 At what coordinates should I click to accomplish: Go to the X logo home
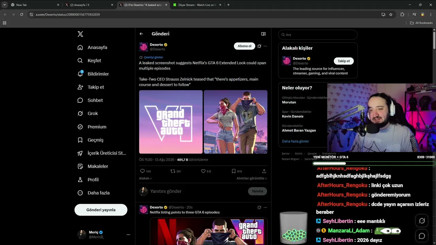tap(80, 34)
